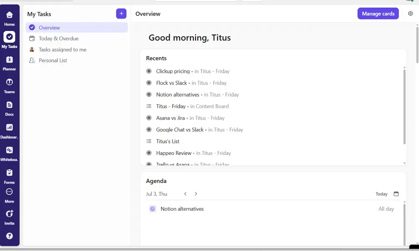Click status icon beside Flock vs Slack
The width and height of the screenshot is (419, 251).
(149, 83)
